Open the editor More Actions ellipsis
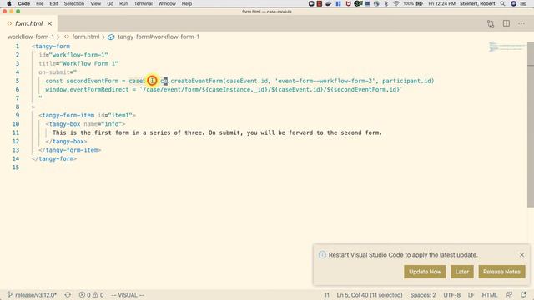This screenshot has width=534, height=300. 521,23
